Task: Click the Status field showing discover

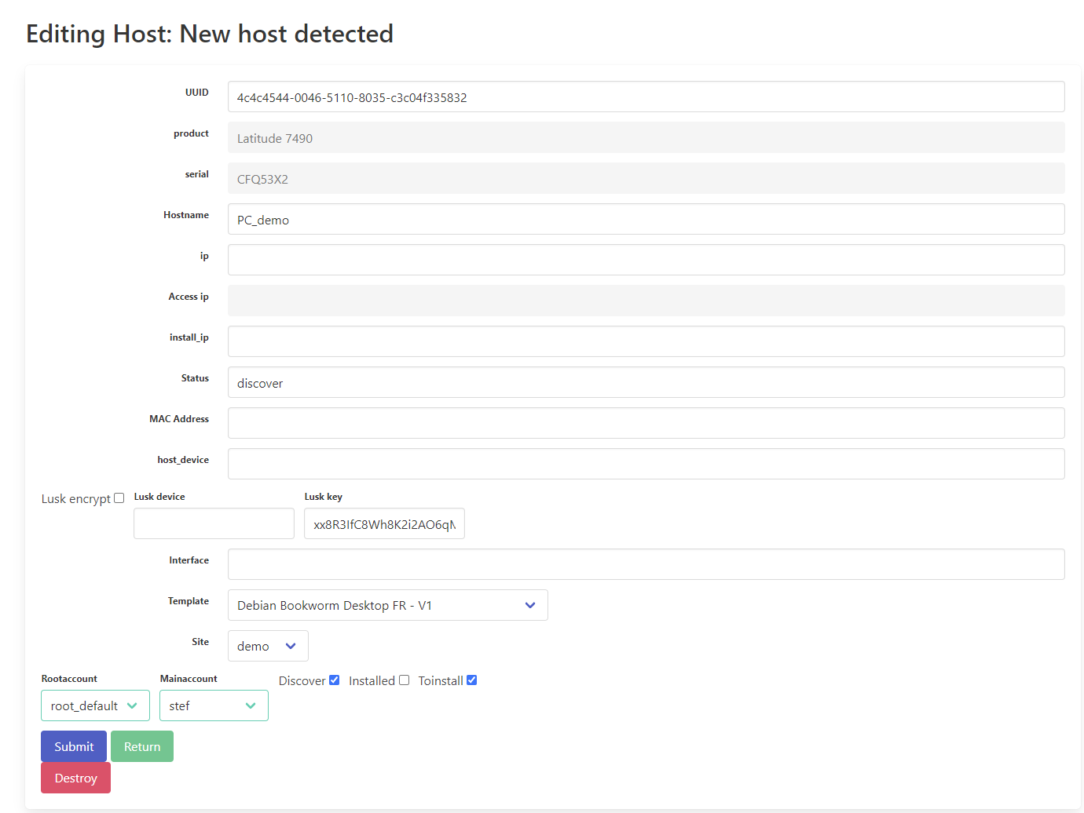Action: [646, 382]
